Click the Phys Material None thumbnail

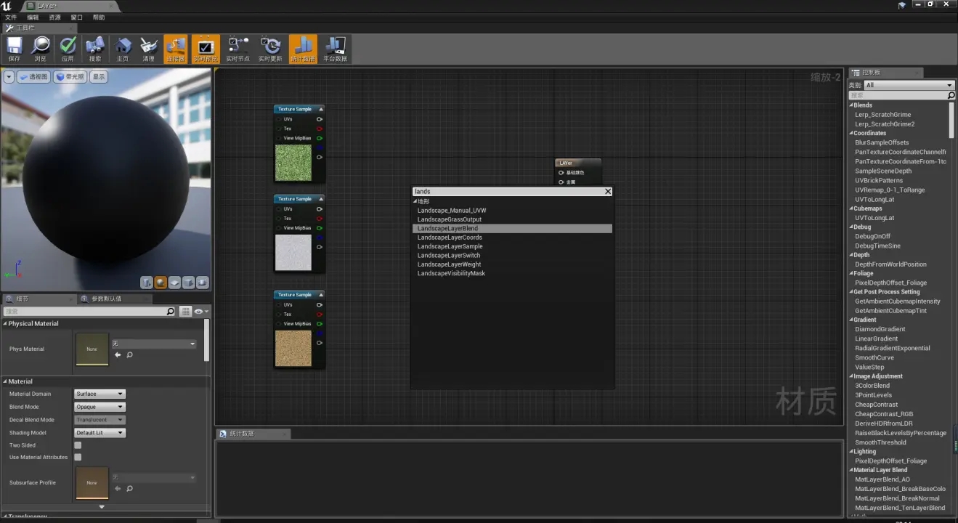[x=92, y=349]
